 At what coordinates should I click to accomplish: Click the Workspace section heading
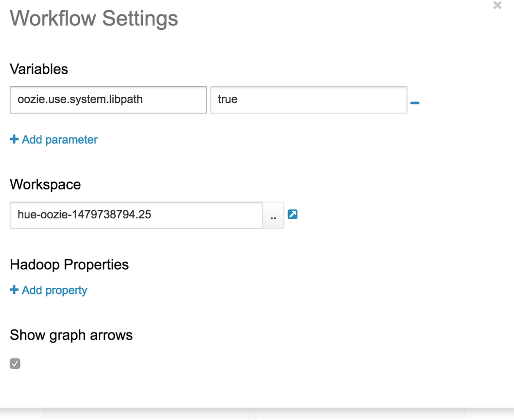pyautogui.click(x=45, y=184)
